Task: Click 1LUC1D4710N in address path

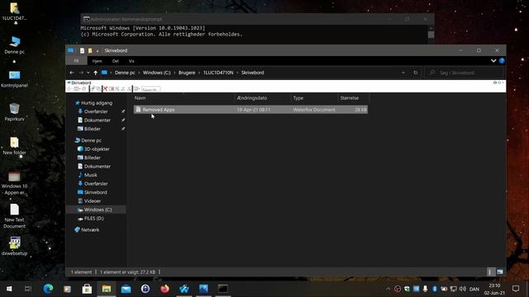Action: click(218, 73)
